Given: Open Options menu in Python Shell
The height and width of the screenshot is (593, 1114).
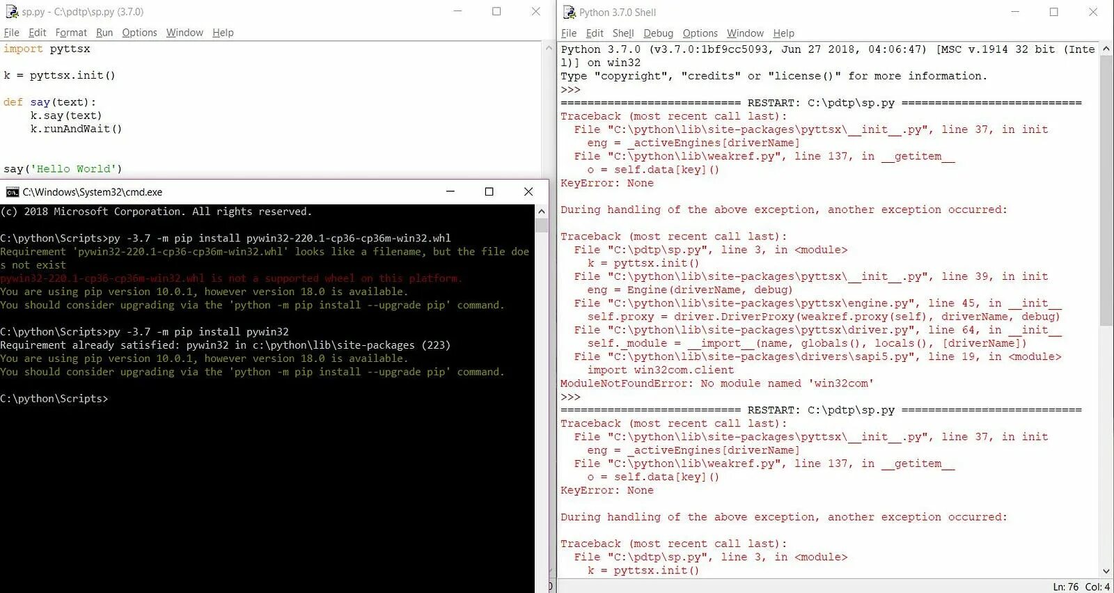Looking at the screenshot, I should click(700, 33).
